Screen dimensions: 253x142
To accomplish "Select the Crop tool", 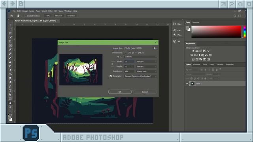I will [10, 41].
